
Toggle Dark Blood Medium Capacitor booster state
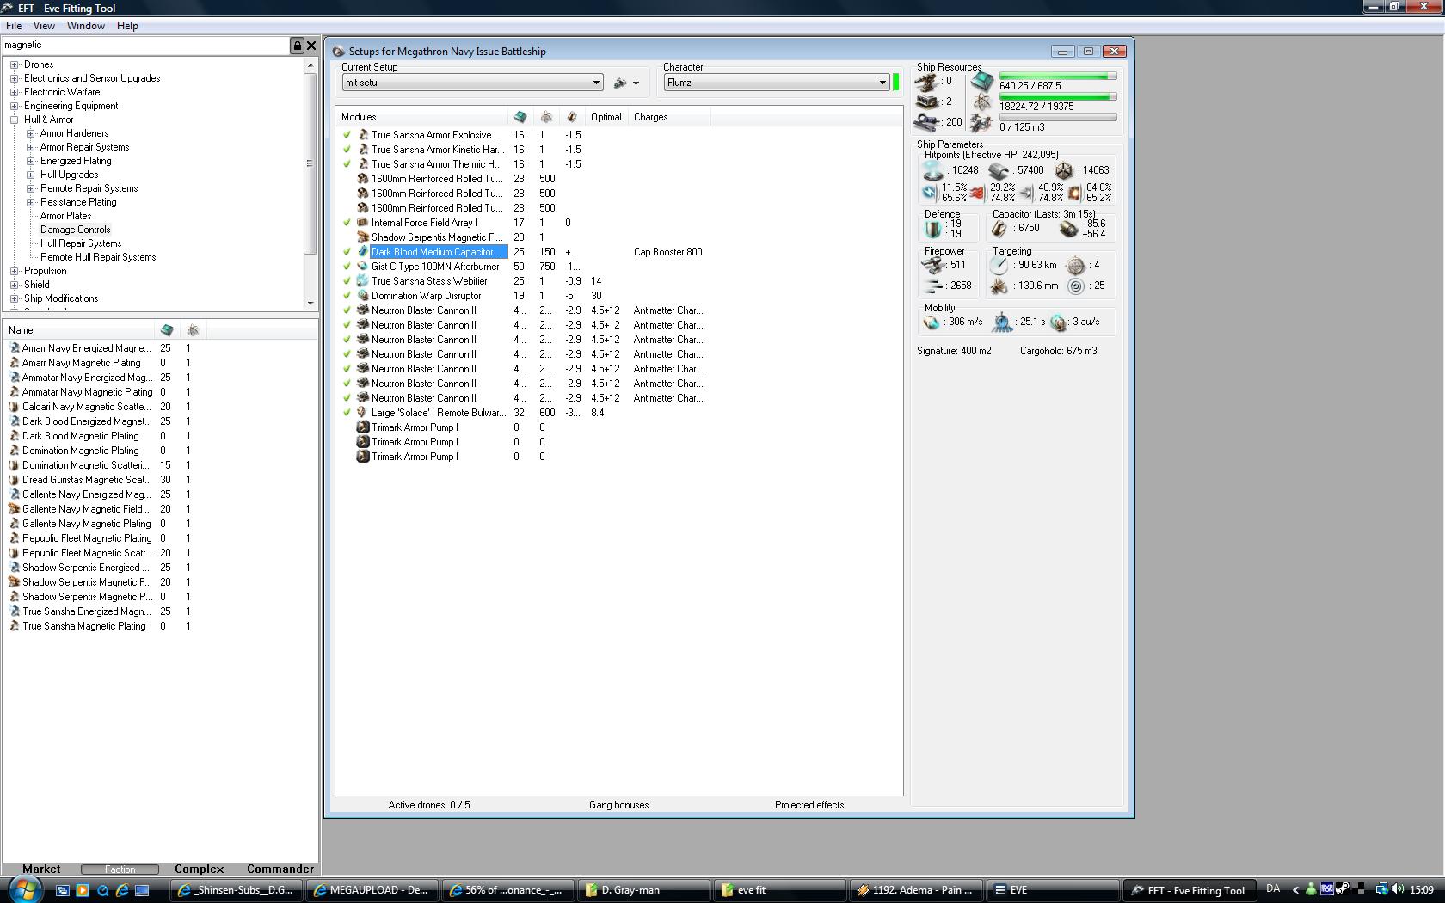pyautogui.click(x=347, y=252)
